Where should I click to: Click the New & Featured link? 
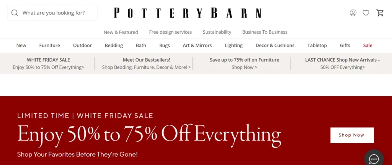click(121, 32)
